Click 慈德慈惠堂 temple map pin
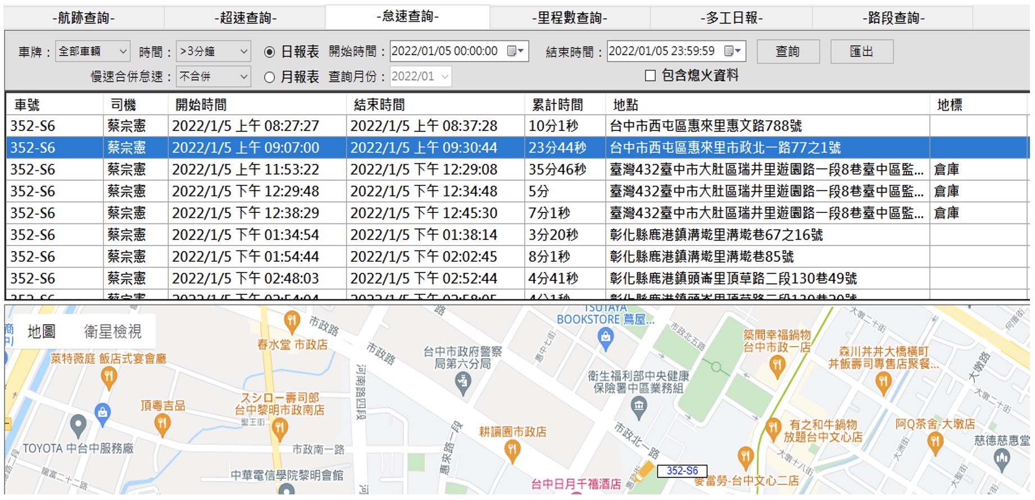Screen dimensions: 1035x500 tap(1002, 460)
